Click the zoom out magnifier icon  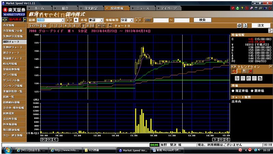[x=103, y=25]
